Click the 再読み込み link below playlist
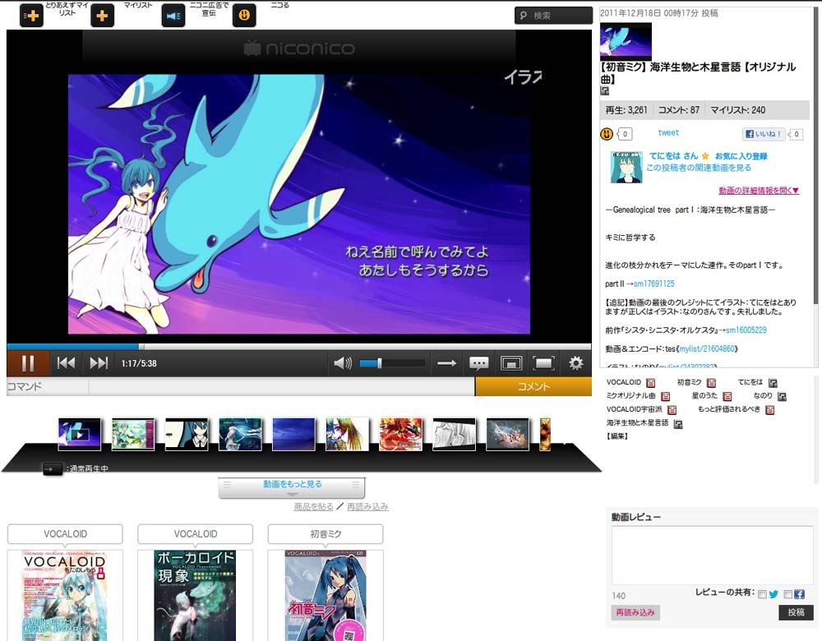The height and width of the screenshot is (641, 822). [367, 506]
